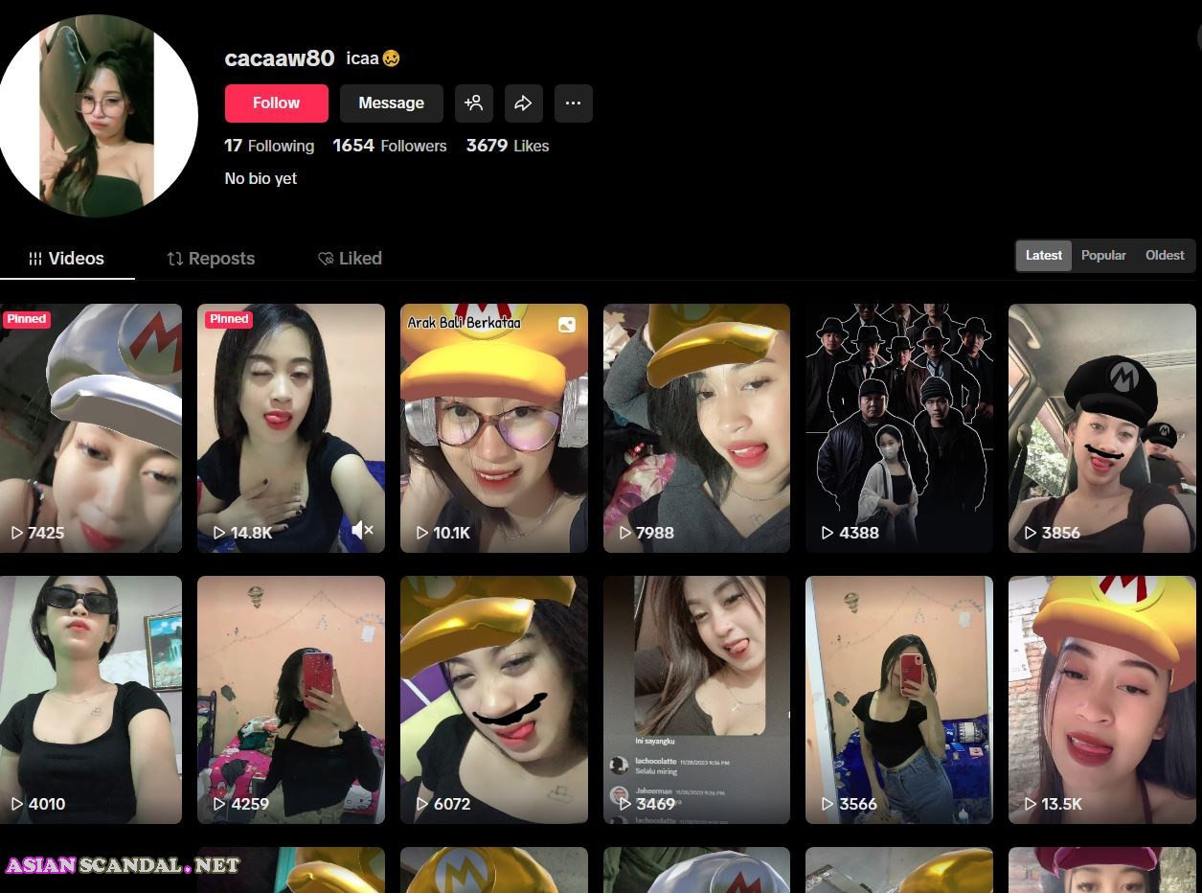Click the No bio yet text
This screenshot has height=893, width=1202.
(261, 178)
